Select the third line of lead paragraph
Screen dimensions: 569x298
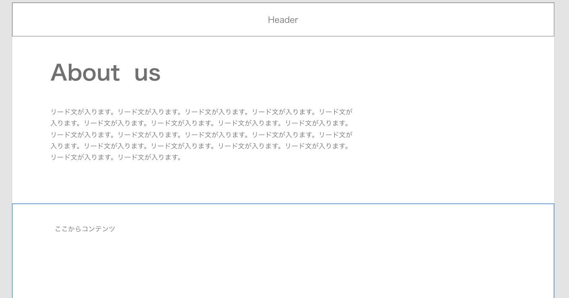pyautogui.click(x=201, y=134)
